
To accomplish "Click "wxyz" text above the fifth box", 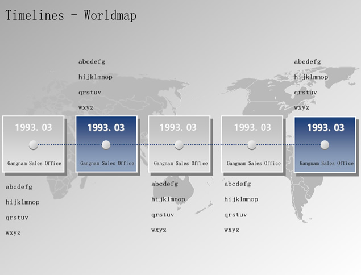I will point(302,108).
